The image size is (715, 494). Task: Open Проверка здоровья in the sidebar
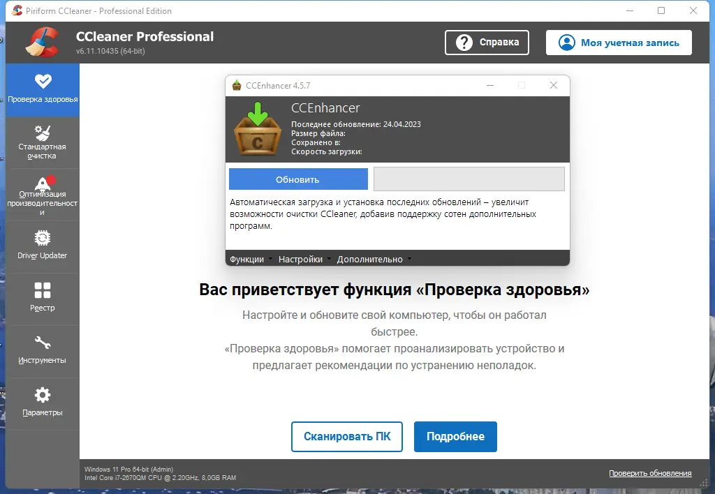43,89
